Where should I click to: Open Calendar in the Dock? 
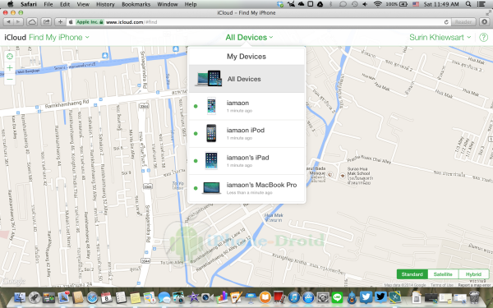107,297
